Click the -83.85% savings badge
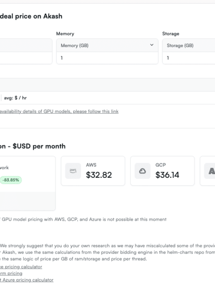The height and width of the screenshot is (291, 215). pyautogui.click(x=11, y=180)
